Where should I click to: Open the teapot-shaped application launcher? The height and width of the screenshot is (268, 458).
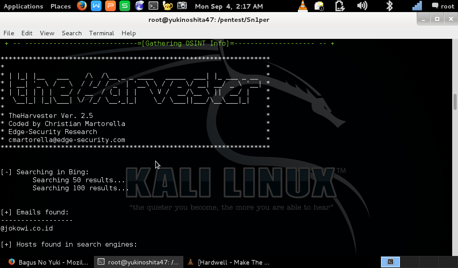point(168,6)
